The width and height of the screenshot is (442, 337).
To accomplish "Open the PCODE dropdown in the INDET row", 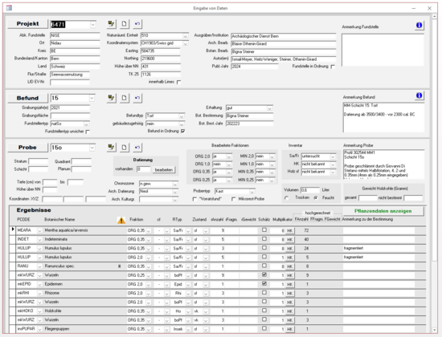I will click(x=39, y=240).
